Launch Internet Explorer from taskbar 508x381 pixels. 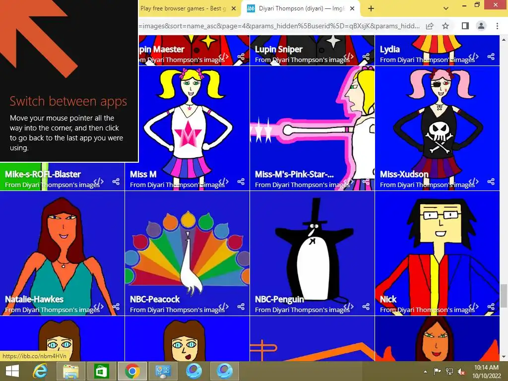pos(40,371)
